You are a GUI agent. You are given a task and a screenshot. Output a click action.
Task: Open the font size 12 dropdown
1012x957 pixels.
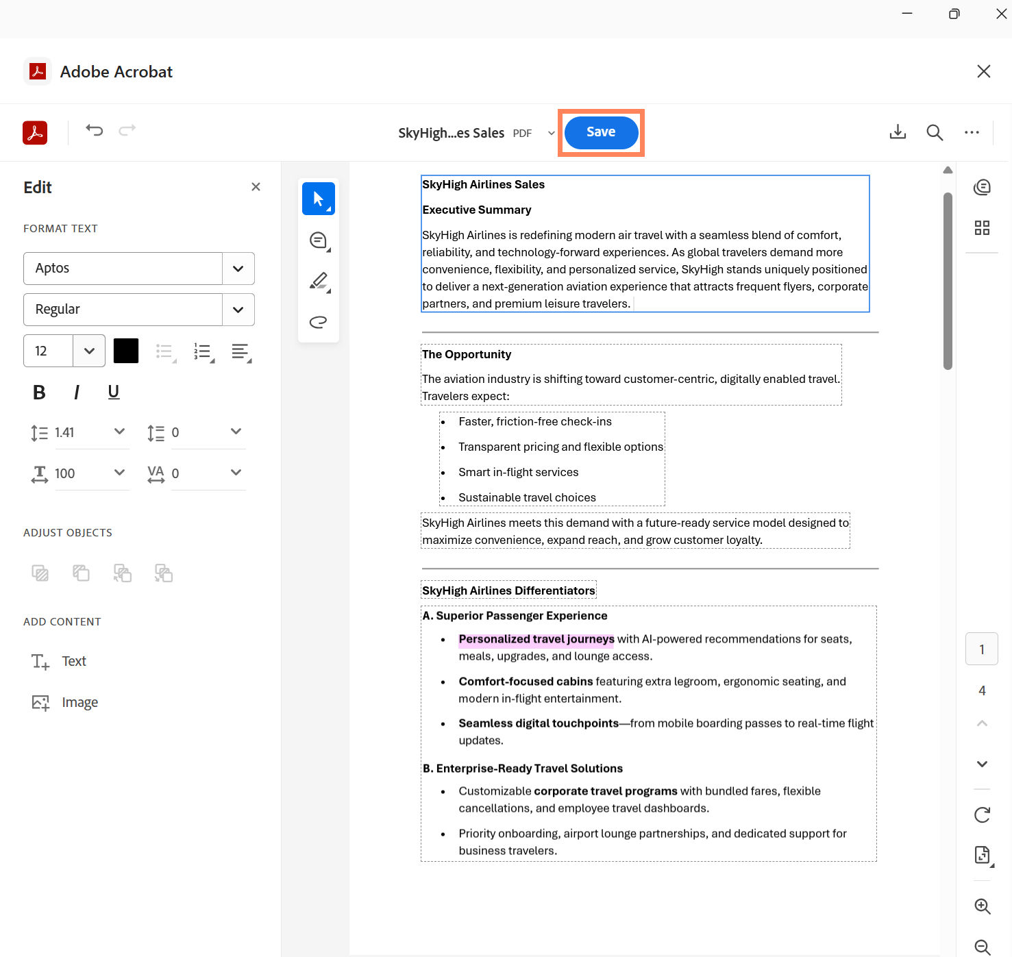tap(89, 351)
